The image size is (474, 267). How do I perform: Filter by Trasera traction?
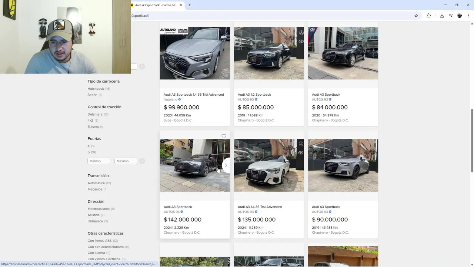coord(93,127)
